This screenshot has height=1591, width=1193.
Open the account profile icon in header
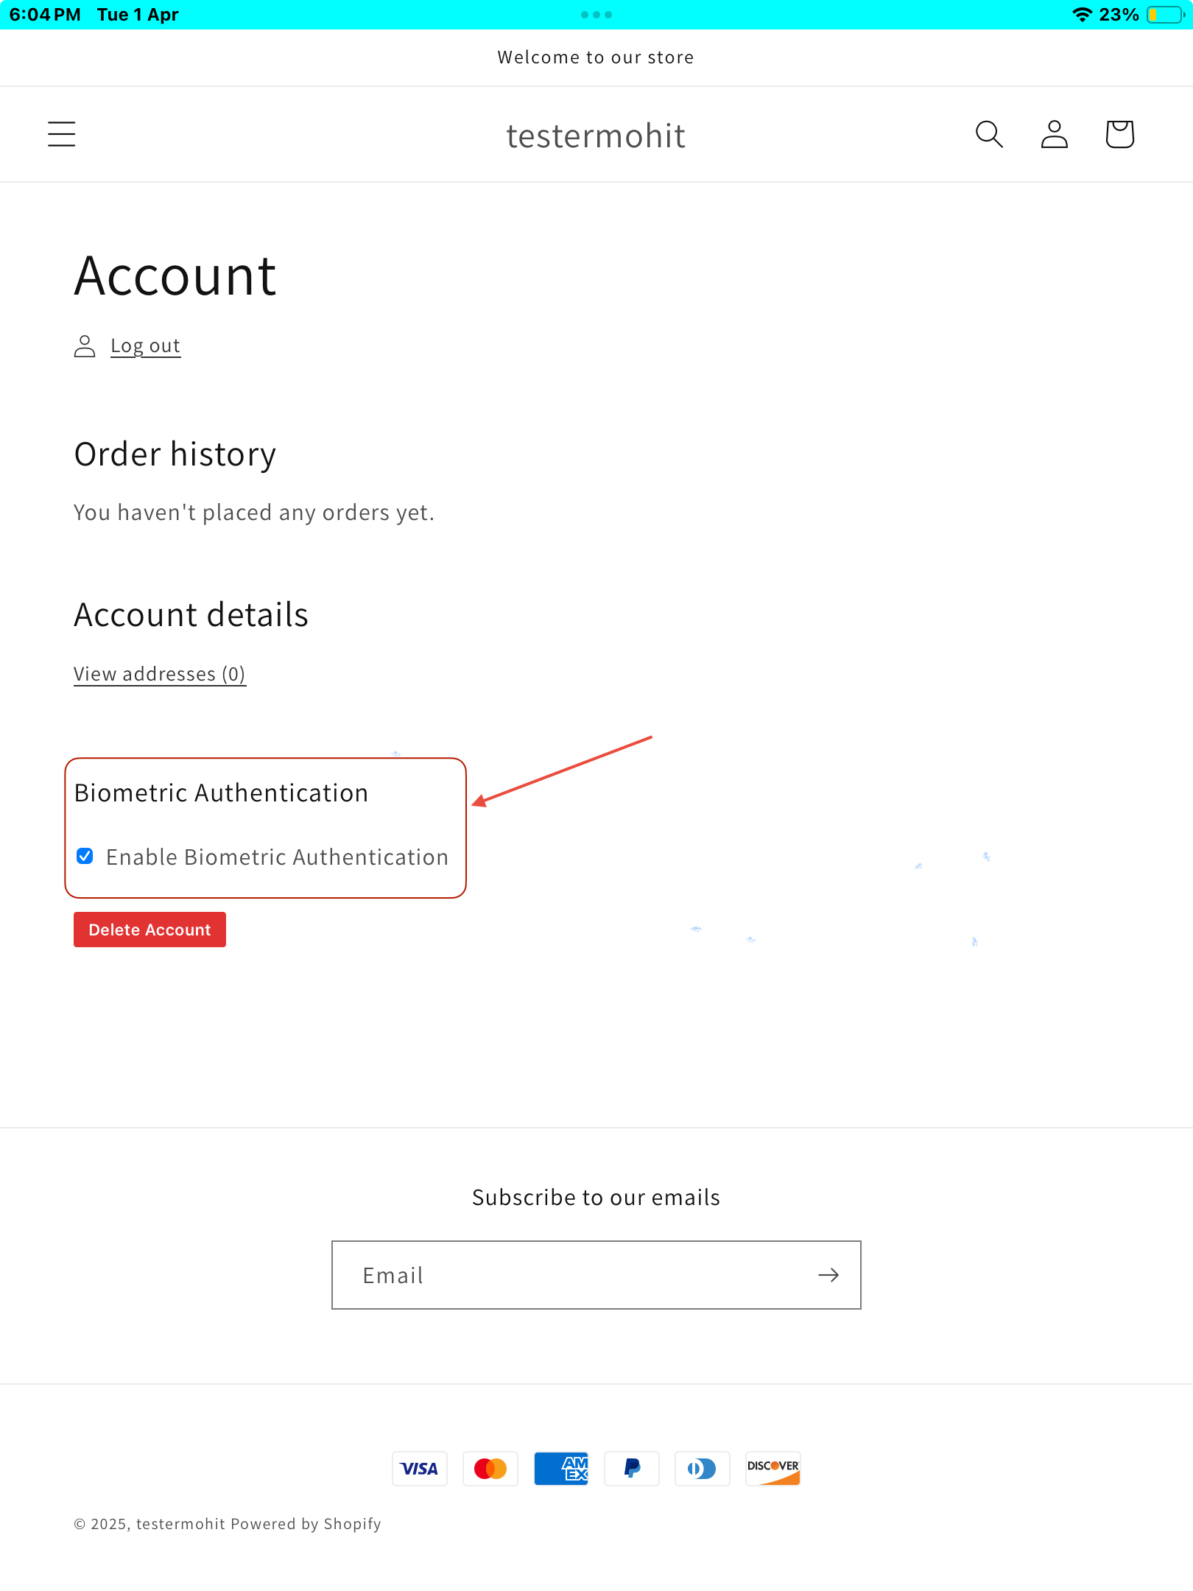click(x=1055, y=134)
